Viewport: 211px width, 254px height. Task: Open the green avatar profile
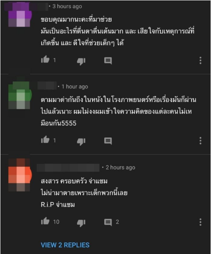point(19,95)
